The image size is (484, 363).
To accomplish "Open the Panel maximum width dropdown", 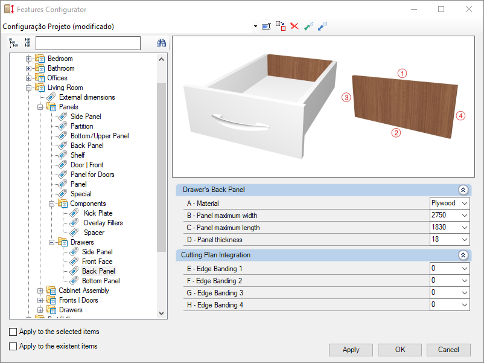I will point(465,216).
